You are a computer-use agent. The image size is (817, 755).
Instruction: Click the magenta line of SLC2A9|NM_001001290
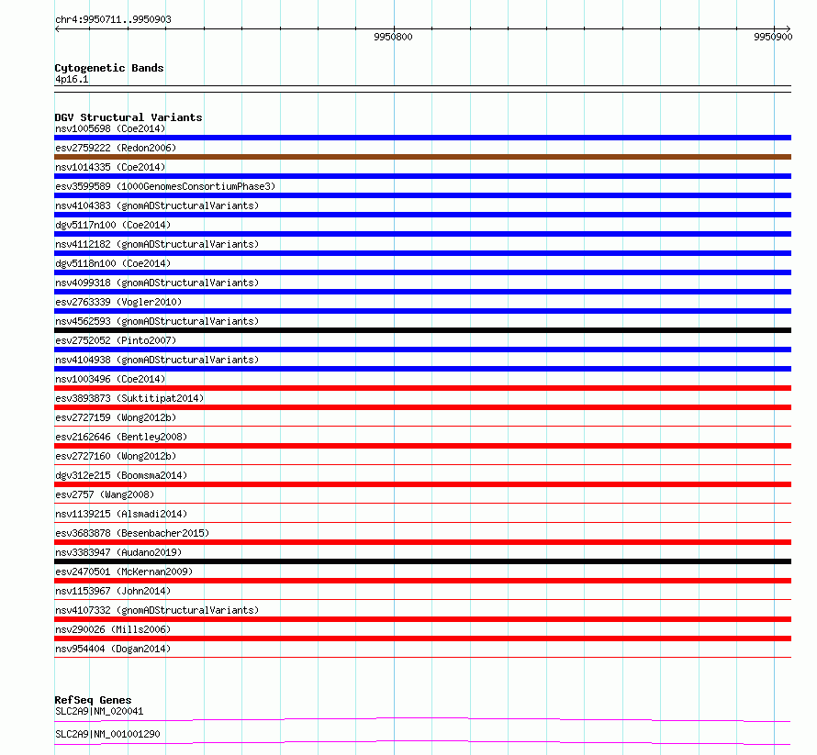pos(422,742)
